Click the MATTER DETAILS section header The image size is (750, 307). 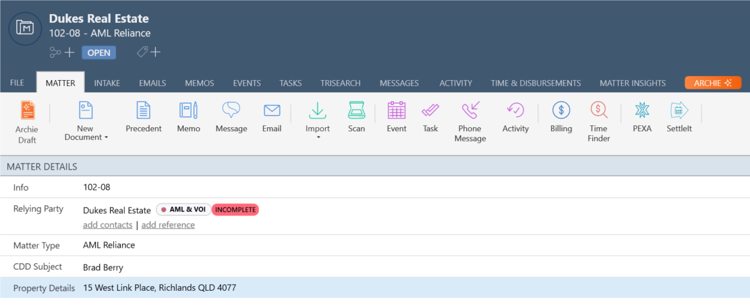(x=375, y=167)
